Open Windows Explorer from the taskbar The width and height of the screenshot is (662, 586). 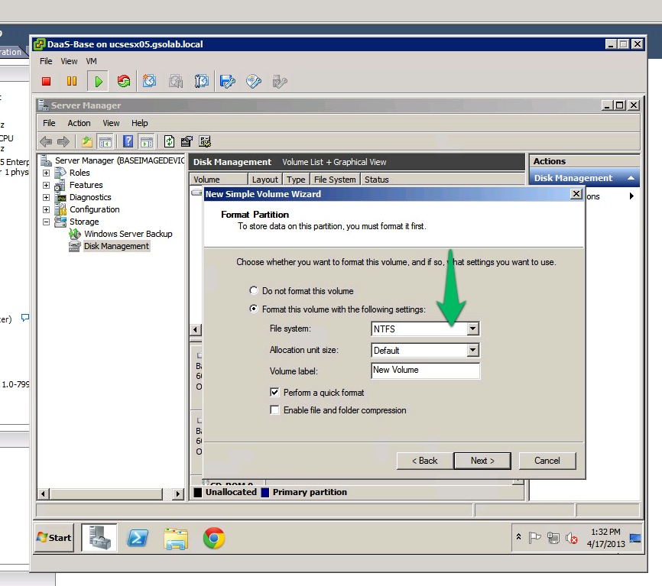point(176,539)
